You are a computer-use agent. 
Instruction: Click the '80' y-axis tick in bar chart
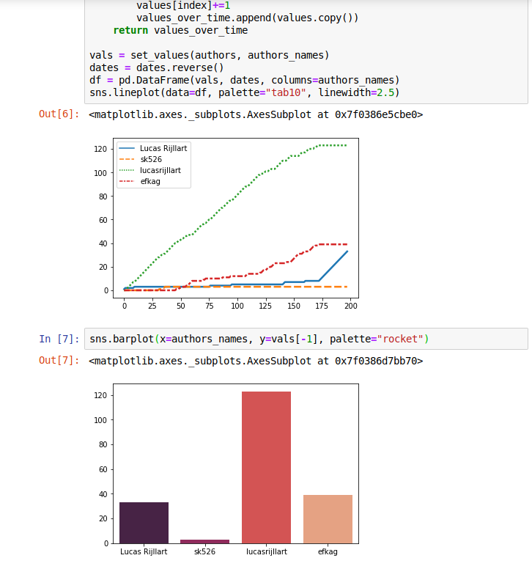point(103,445)
